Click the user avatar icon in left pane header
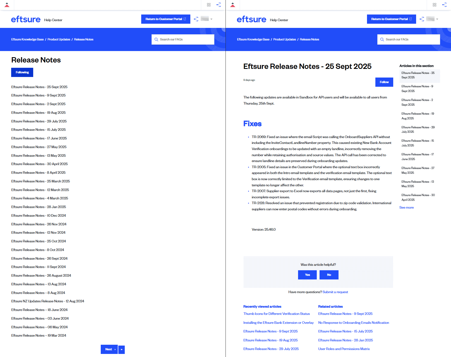Image resolution: width=451 pixels, height=357 pixels. pyautogui.click(x=196, y=19)
